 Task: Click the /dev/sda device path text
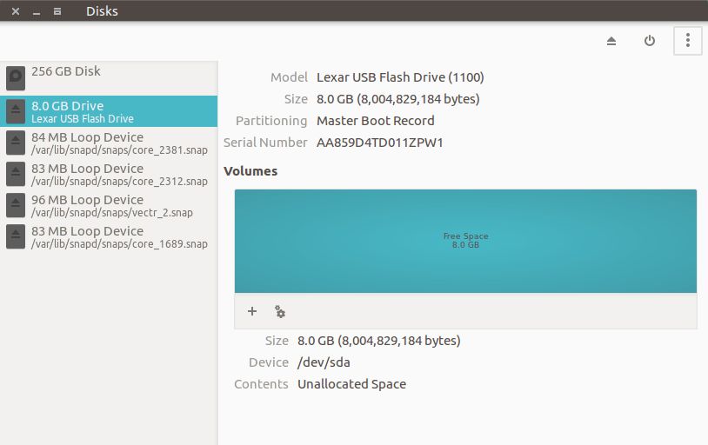coord(324,362)
